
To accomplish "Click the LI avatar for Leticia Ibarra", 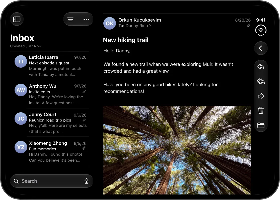I will point(21,61).
